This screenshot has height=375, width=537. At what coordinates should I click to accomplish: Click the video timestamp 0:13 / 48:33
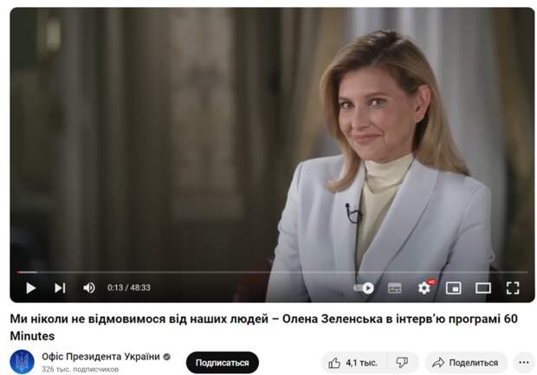[129, 288]
